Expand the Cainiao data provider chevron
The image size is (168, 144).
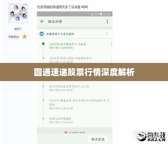(107, 34)
